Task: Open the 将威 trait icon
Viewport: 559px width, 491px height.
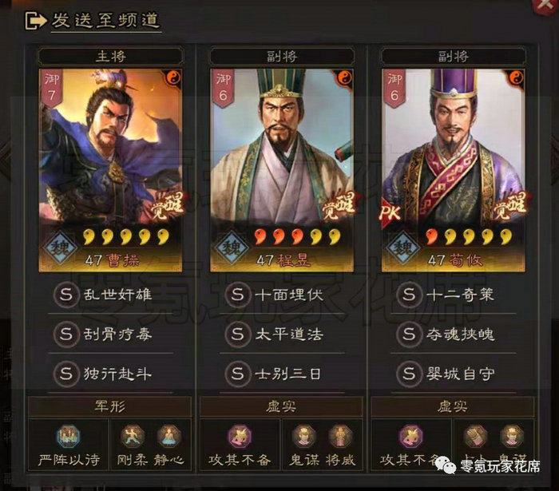Action: coord(340,436)
